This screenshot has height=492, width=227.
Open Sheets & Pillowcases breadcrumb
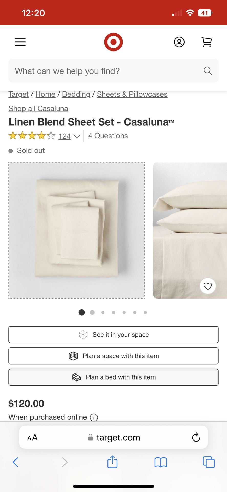click(132, 94)
